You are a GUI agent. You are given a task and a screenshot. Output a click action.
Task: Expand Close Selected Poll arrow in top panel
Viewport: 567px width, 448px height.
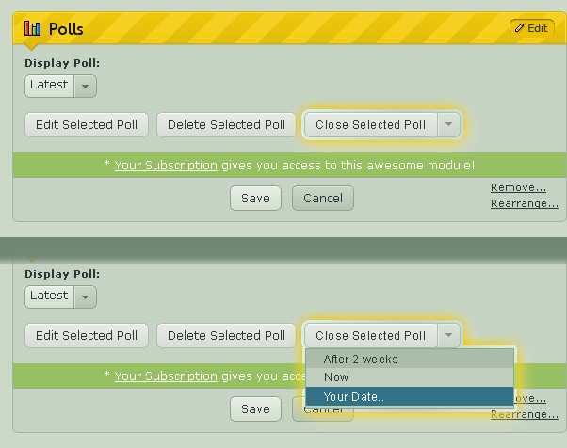click(449, 125)
